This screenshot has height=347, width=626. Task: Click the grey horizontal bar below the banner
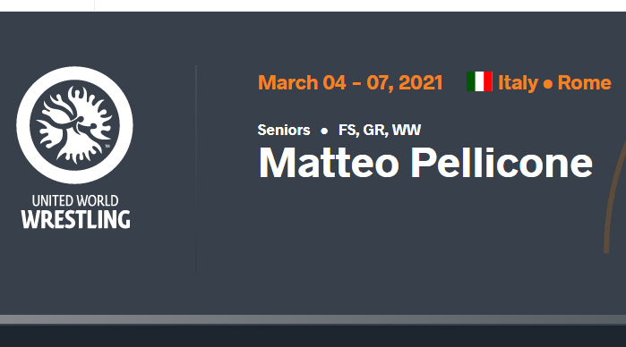[313, 319]
